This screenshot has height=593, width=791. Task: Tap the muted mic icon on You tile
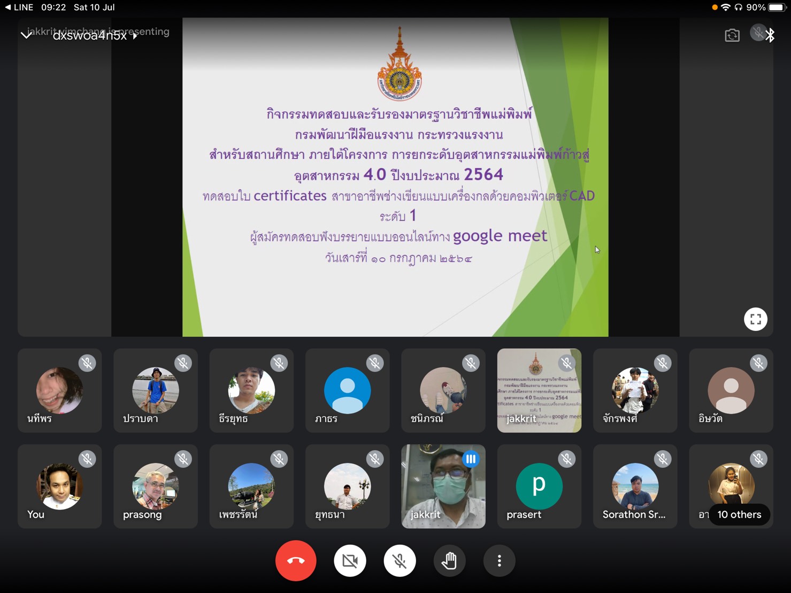(87, 459)
